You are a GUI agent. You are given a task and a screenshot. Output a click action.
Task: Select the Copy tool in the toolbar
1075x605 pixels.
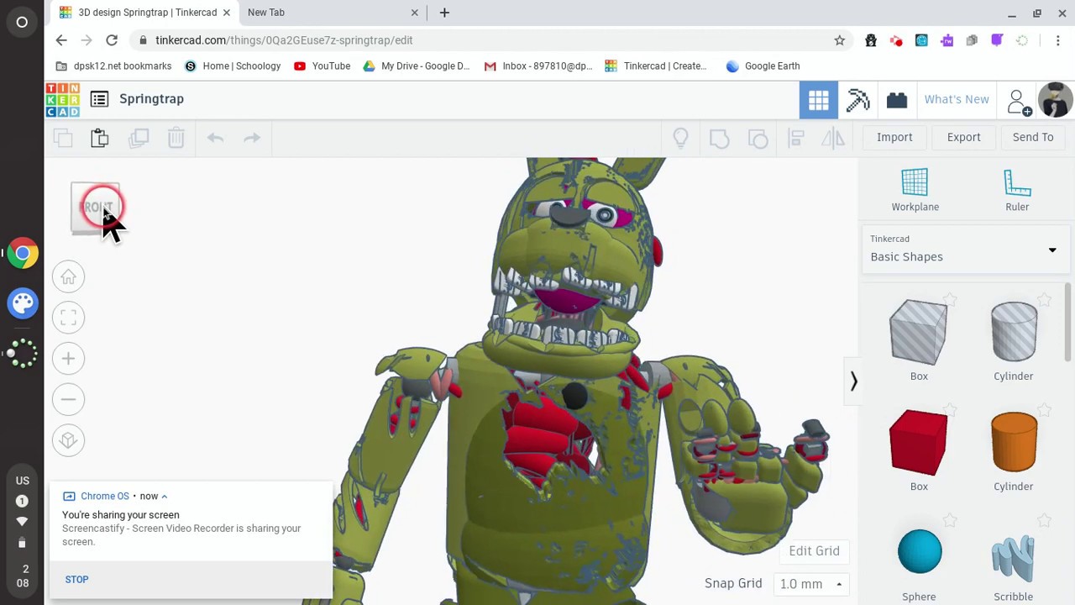point(63,138)
